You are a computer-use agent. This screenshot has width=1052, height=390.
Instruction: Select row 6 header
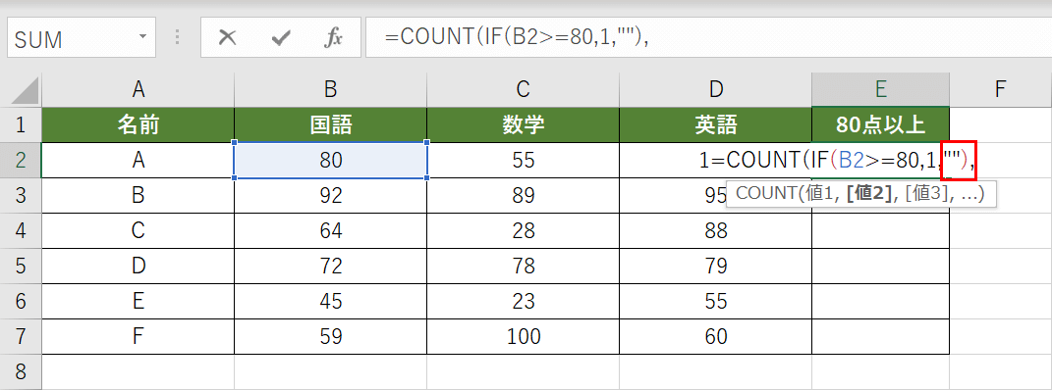tap(21, 301)
